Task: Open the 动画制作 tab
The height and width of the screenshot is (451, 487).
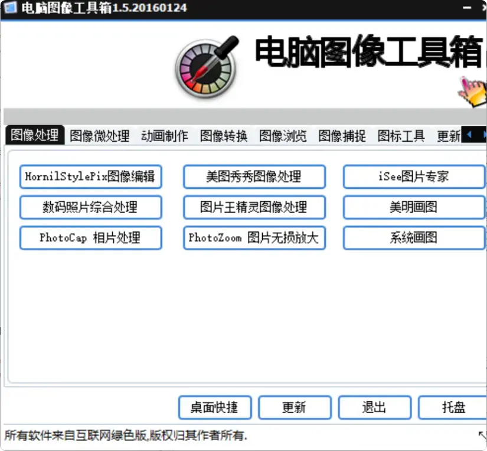Action: [164, 135]
